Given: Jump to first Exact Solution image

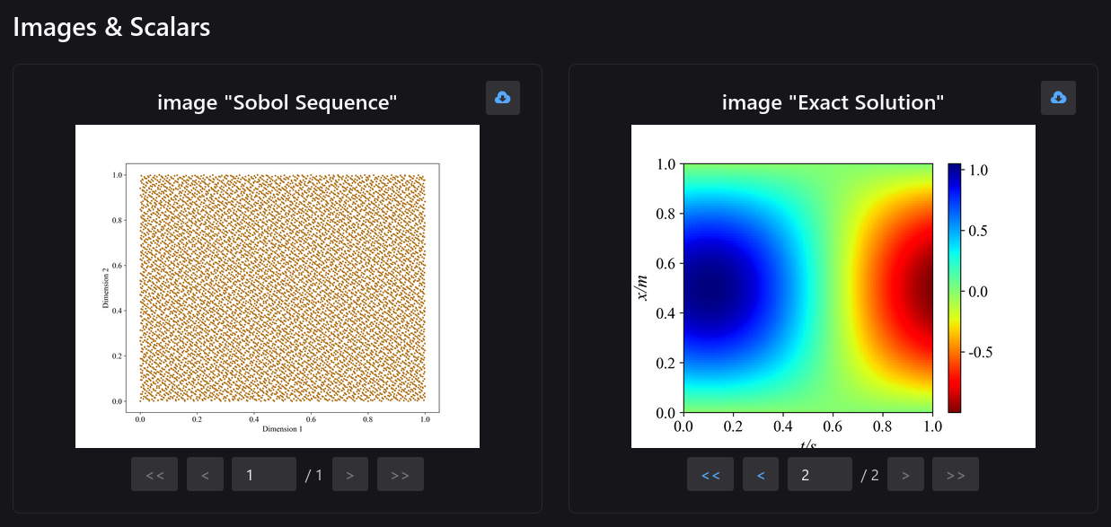Looking at the screenshot, I should [x=710, y=474].
